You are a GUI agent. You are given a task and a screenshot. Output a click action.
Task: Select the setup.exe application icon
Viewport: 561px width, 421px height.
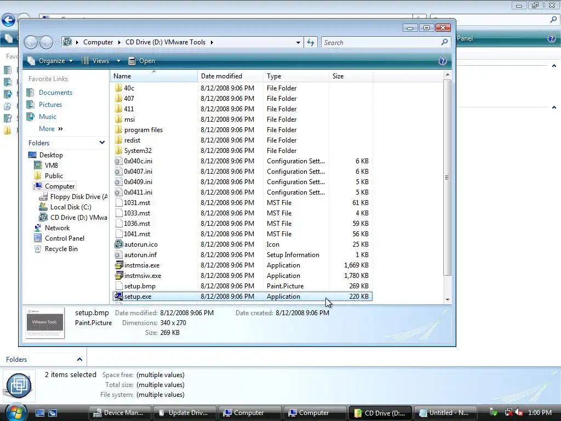click(118, 297)
